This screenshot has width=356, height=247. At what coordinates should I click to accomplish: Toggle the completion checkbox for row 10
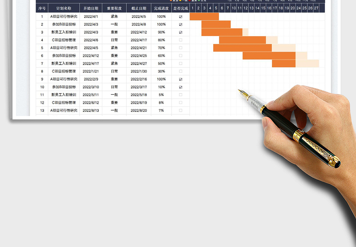click(181, 87)
